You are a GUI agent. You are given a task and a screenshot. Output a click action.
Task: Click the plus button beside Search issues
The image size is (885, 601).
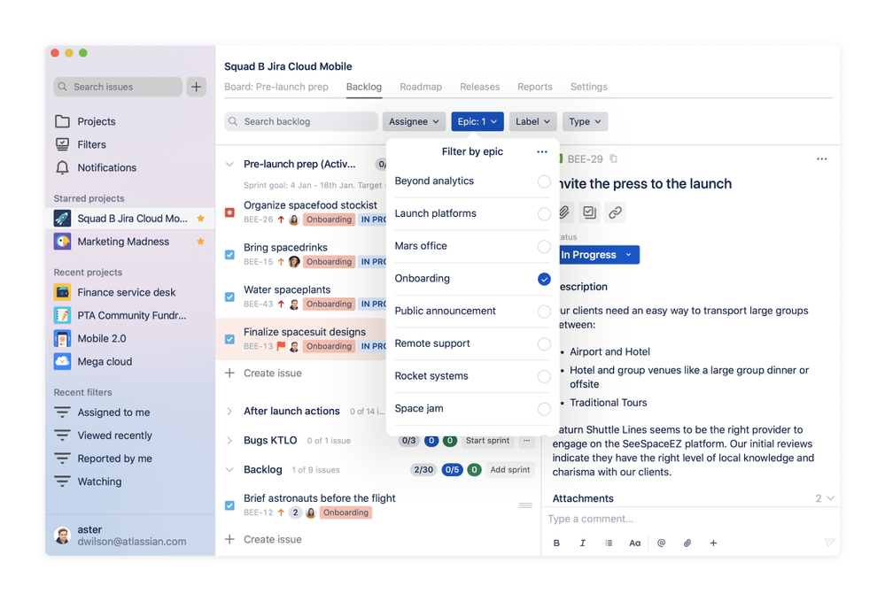coord(197,87)
